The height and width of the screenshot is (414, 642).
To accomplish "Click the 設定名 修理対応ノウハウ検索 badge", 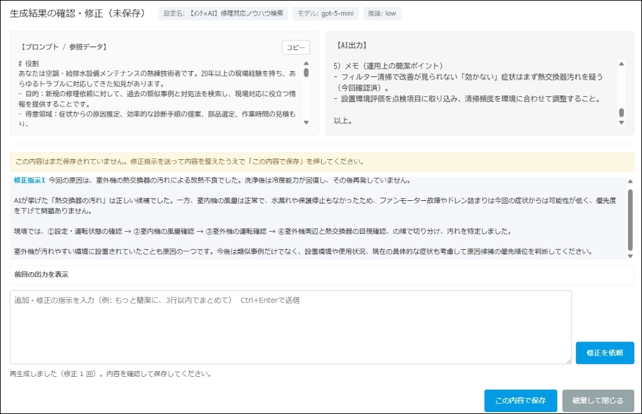I will tap(223, 13).
